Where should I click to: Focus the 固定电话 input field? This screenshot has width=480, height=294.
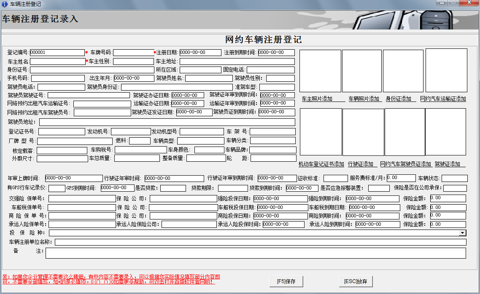pos(271,70)
